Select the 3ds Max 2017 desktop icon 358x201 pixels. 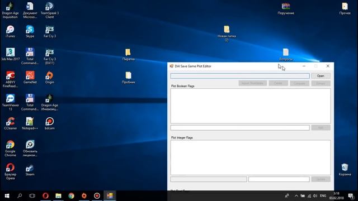[10, 54]
